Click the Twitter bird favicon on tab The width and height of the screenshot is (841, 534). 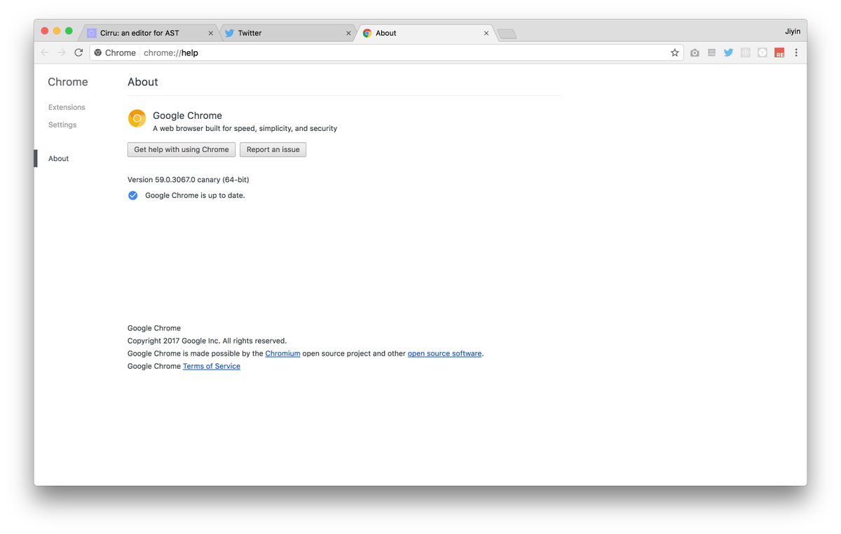point(229,33)
